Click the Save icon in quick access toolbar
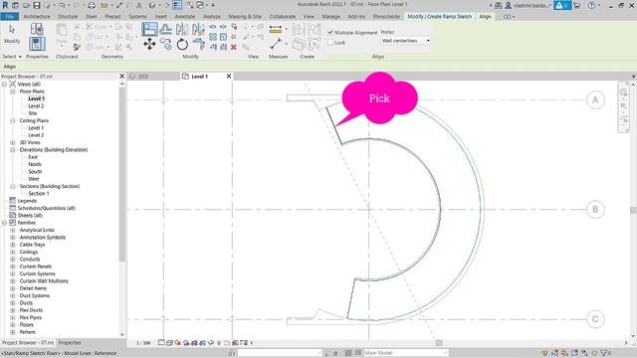This screenshot has width=637, height=358. (37, 5)
